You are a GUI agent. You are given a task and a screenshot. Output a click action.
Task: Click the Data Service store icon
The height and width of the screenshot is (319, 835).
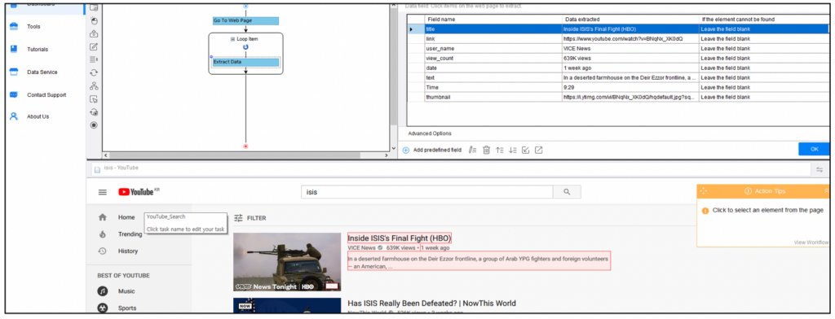(15, 72)
